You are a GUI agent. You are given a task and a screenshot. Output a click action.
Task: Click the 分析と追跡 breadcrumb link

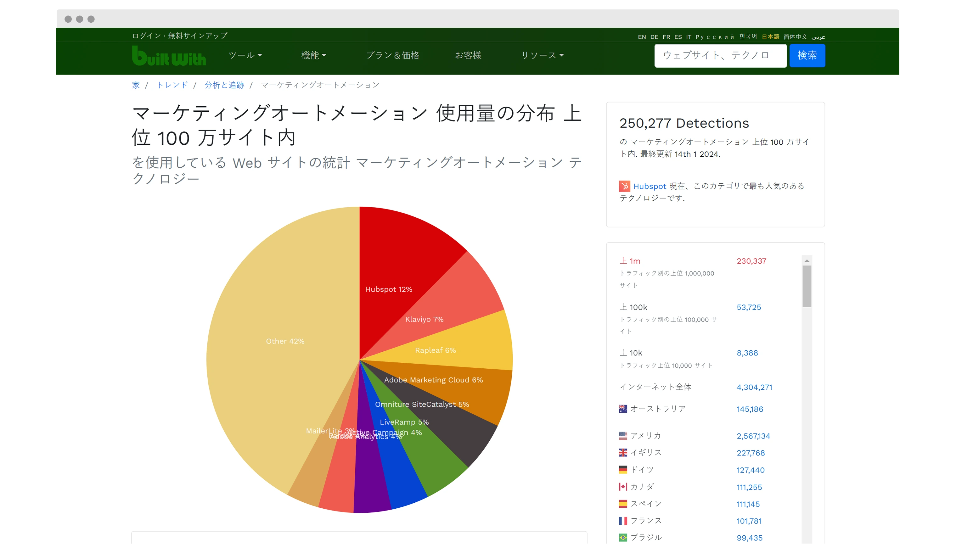(x=224, y=85)
